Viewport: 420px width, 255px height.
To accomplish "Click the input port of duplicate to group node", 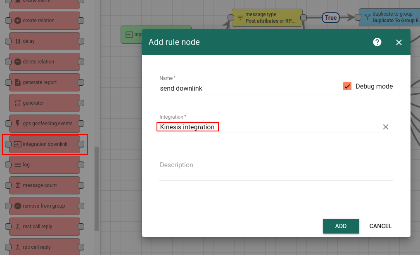I will click(358, 17).
